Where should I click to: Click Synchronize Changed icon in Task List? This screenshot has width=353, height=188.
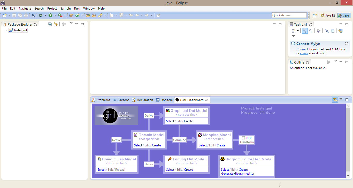(x=340, y=31)
